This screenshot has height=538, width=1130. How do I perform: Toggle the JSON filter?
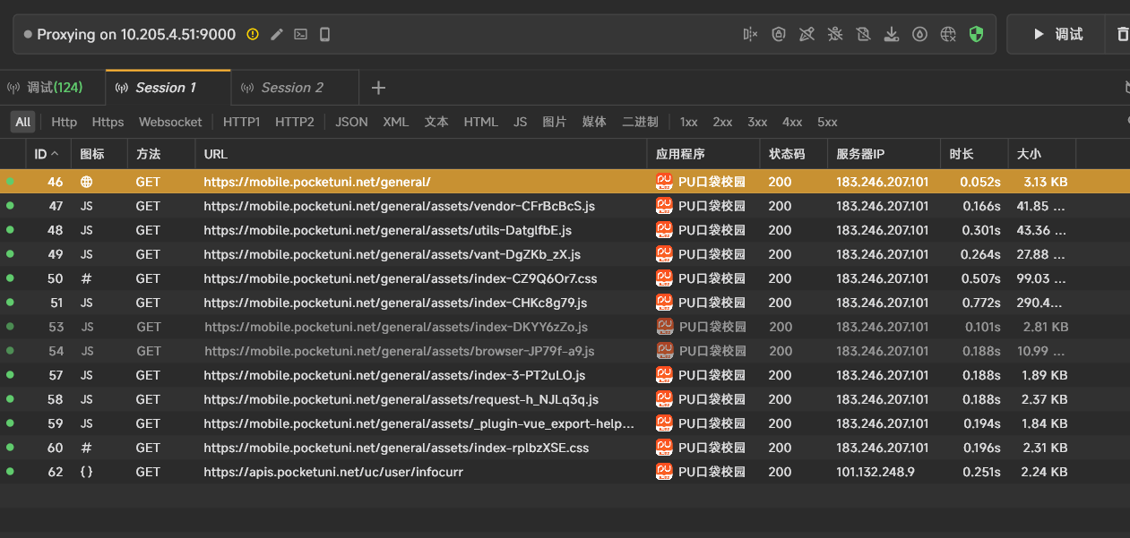click(x=351, y=122)
